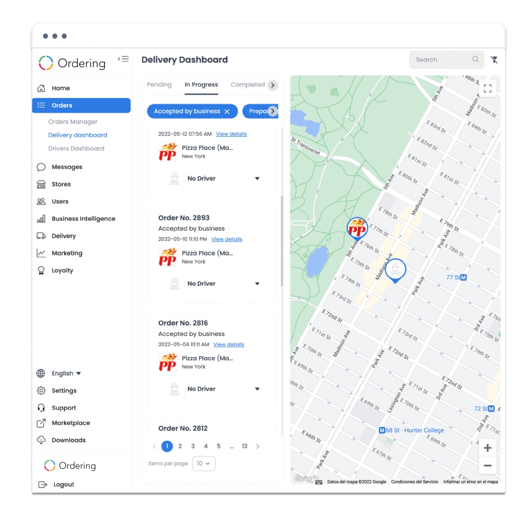This screenshot has height=518, width=518.
Task: Switch to the Pending tab
Action: coord(159,85)
